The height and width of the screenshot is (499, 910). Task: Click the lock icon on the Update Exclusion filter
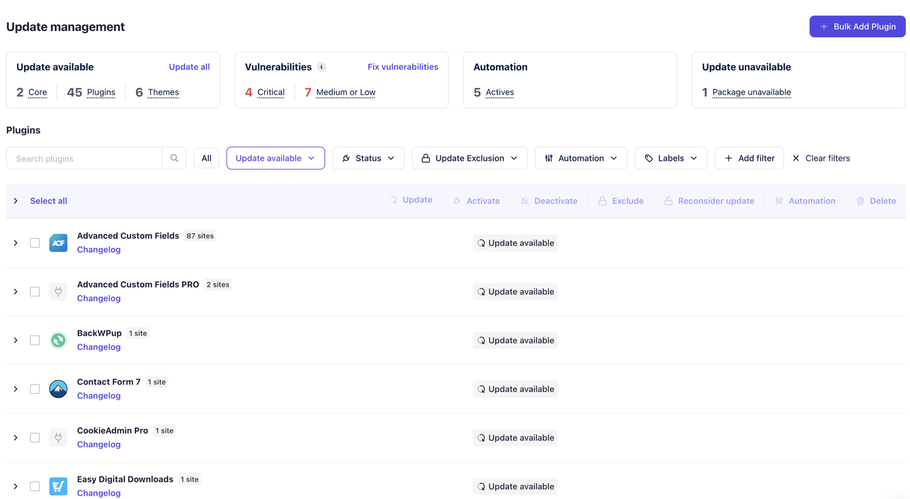425,158
